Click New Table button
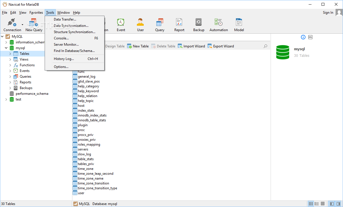The image size is (343, 207). 138,46
